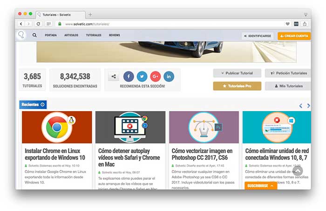Click the Publicar Tutorial button
Viewport: 326px width, 211px height.
(237, 73)
